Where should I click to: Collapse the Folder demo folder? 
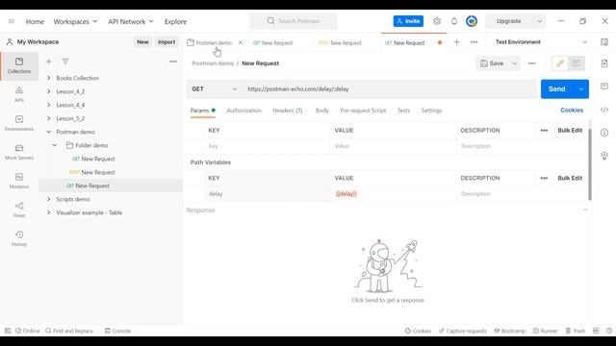point(55,145)
